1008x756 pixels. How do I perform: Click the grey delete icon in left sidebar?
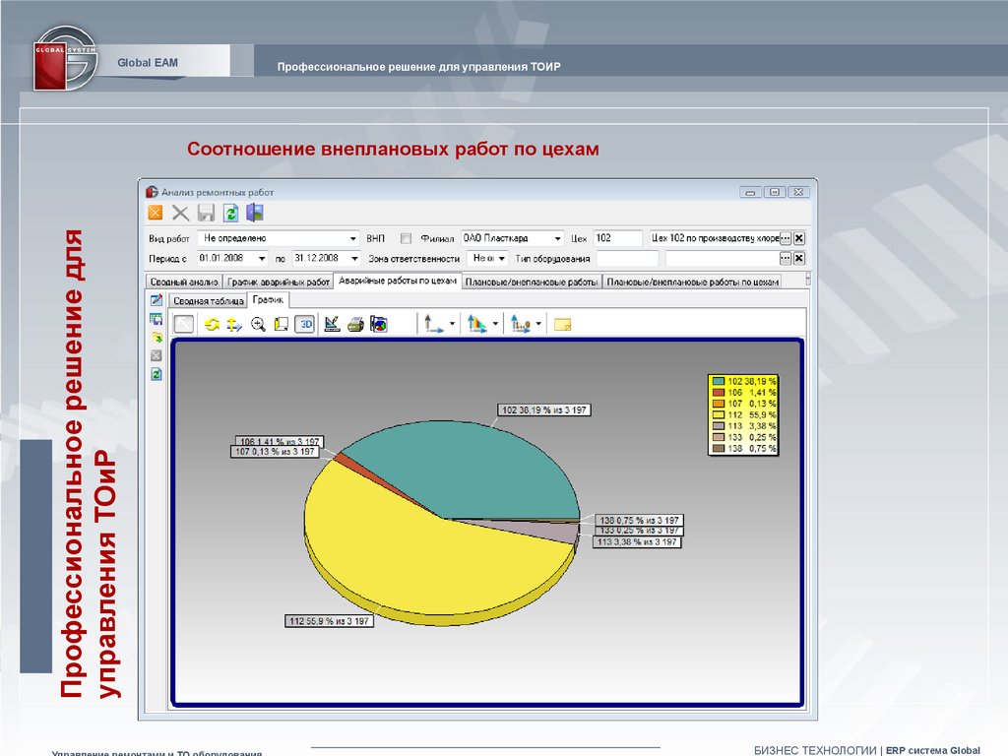[157, 355]
